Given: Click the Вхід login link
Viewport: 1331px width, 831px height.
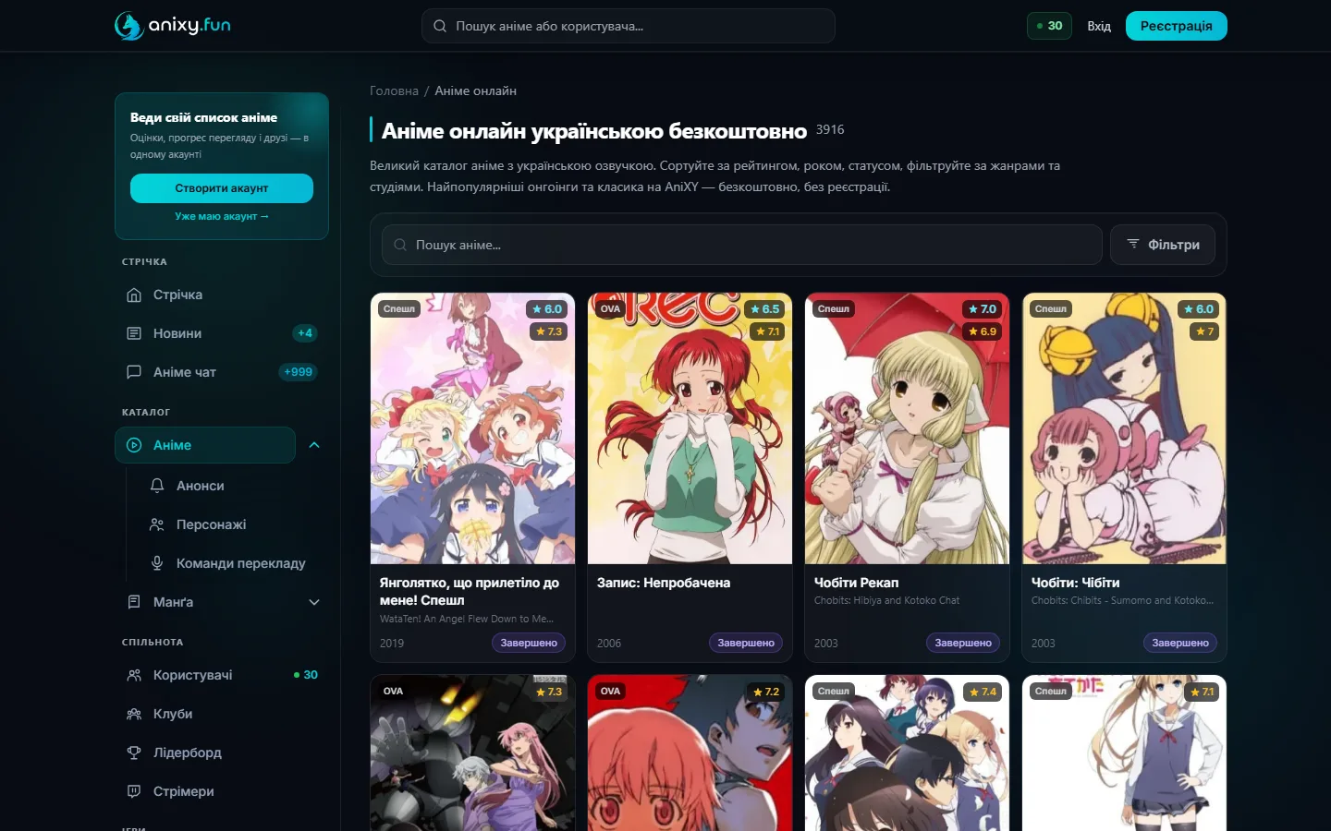Looking at the screenshot, I should click(x=1099, y=26).
